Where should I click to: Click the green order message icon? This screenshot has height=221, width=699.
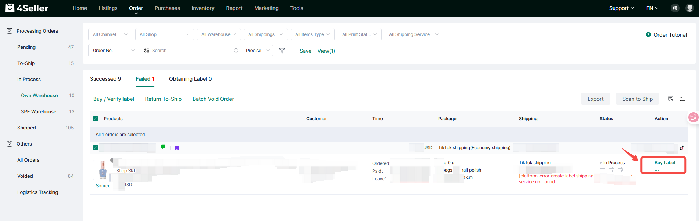pos(163,147)
